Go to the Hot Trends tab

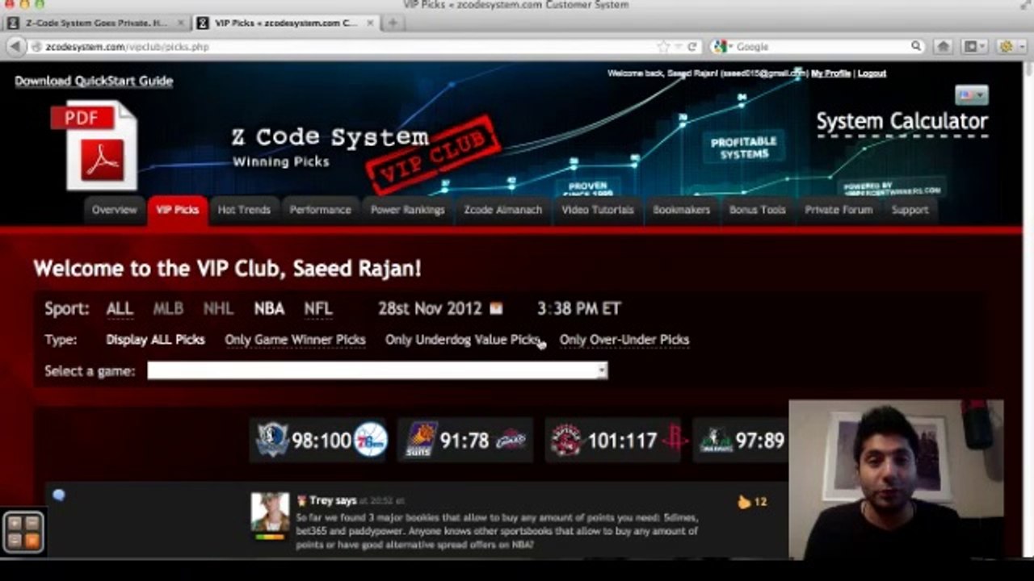(x=244, y=210)
